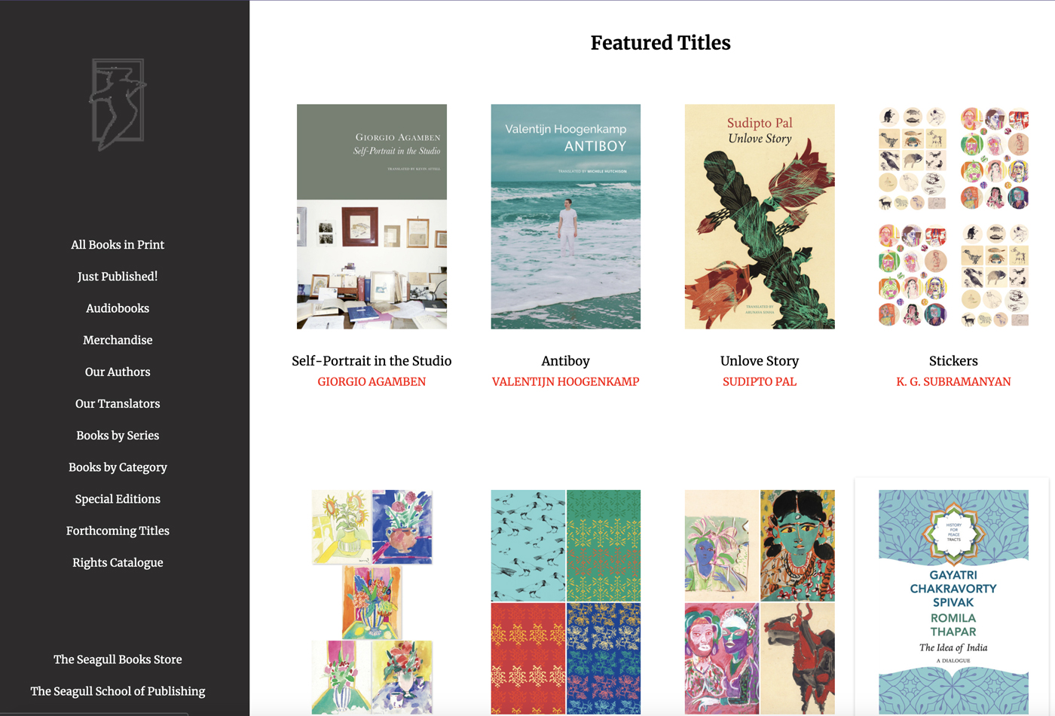This screenshot has width=1055, height=716.
Task: View Forthcoming Titles
Action: [118, 531]
